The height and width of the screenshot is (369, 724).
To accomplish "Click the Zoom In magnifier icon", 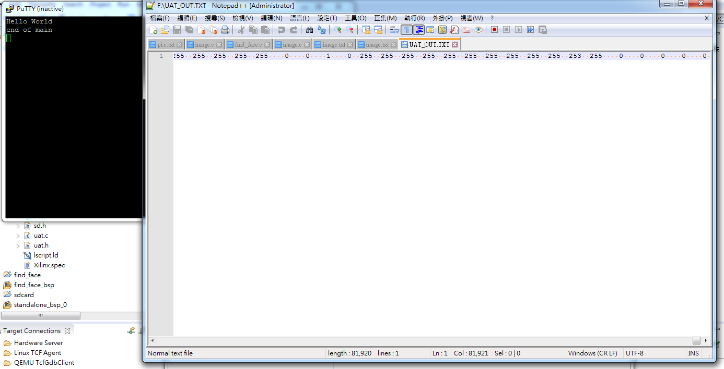I will click(338, 30).
